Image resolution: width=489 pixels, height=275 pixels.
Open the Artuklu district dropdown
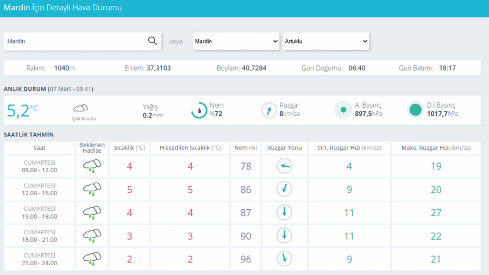326,41
